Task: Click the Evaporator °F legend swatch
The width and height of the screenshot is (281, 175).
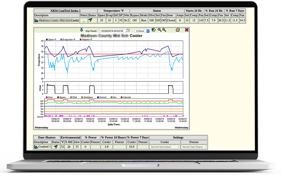Action: (61, 39)
